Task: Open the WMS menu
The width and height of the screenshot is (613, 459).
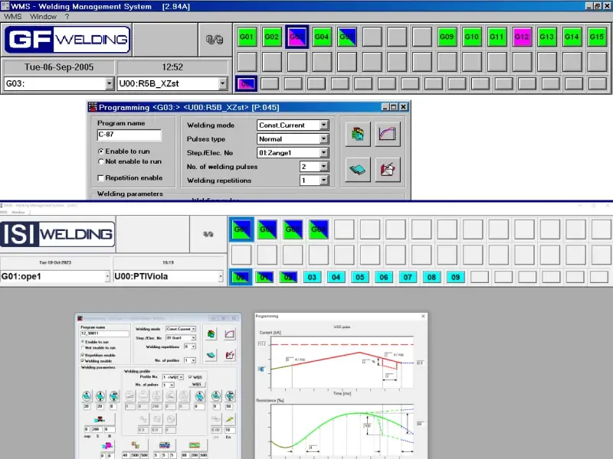Action: (13, 16)
